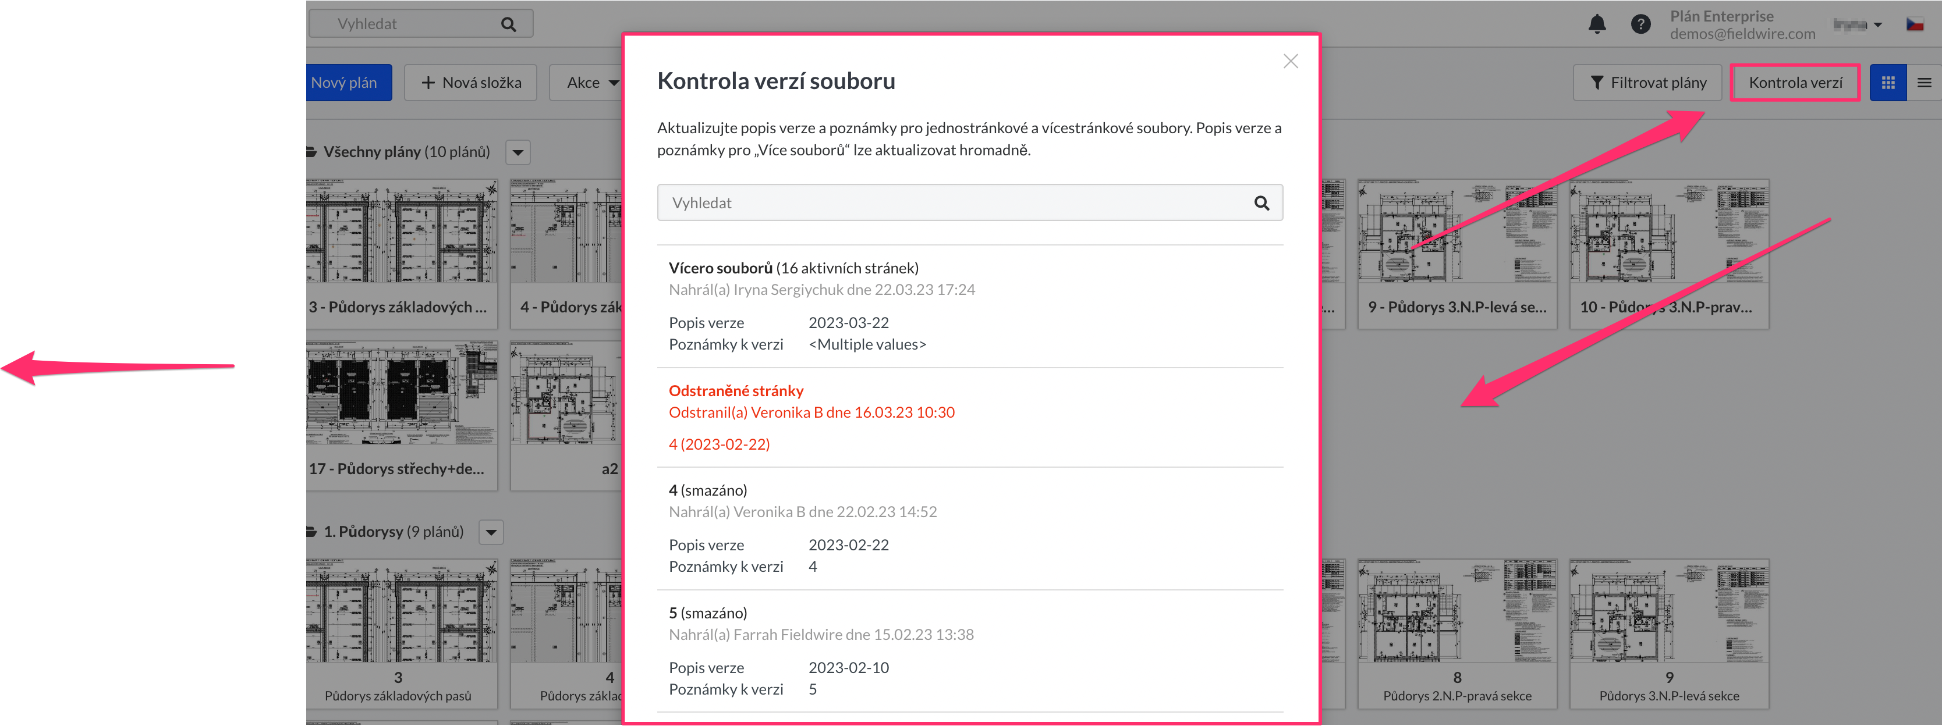The height and width of the screenshot is (726, 1942).
Task: Open the notifications bell icon
Action: click(1598, 23)
